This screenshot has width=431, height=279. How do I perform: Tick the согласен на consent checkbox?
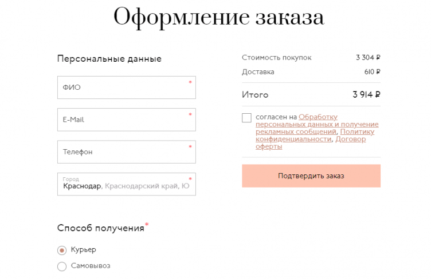[246, 118]
